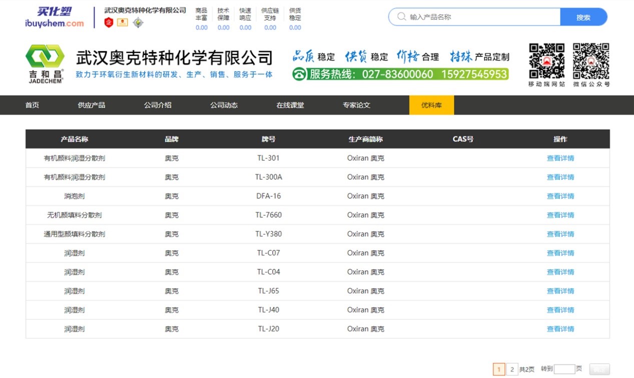Click the mobile website QR code
Viewport: 634px width, 378px height.
546,61
